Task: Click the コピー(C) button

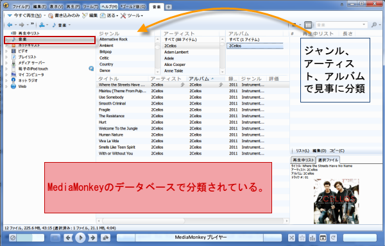Action: pyautogui.click(x=337, y=151)
